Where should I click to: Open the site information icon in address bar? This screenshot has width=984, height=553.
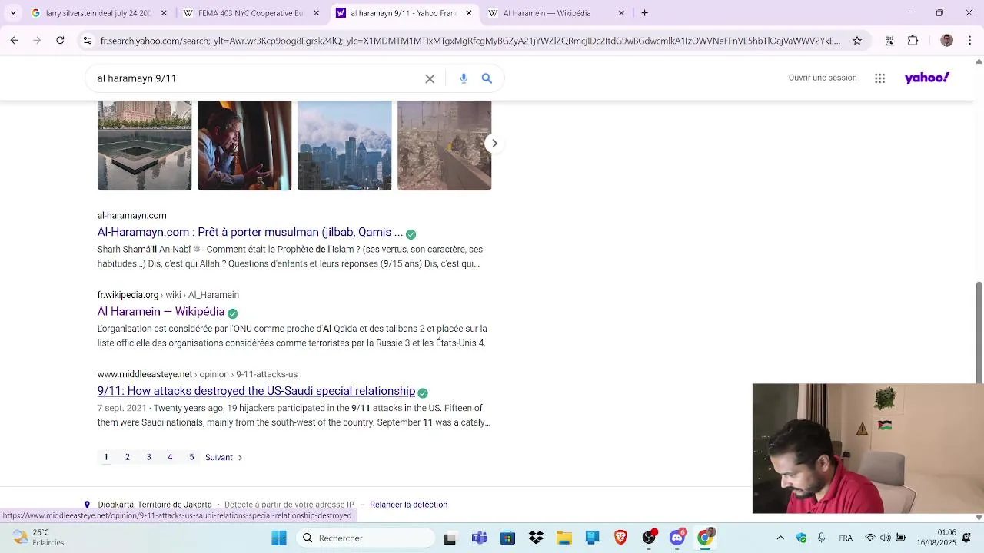(x=88, y=41)
